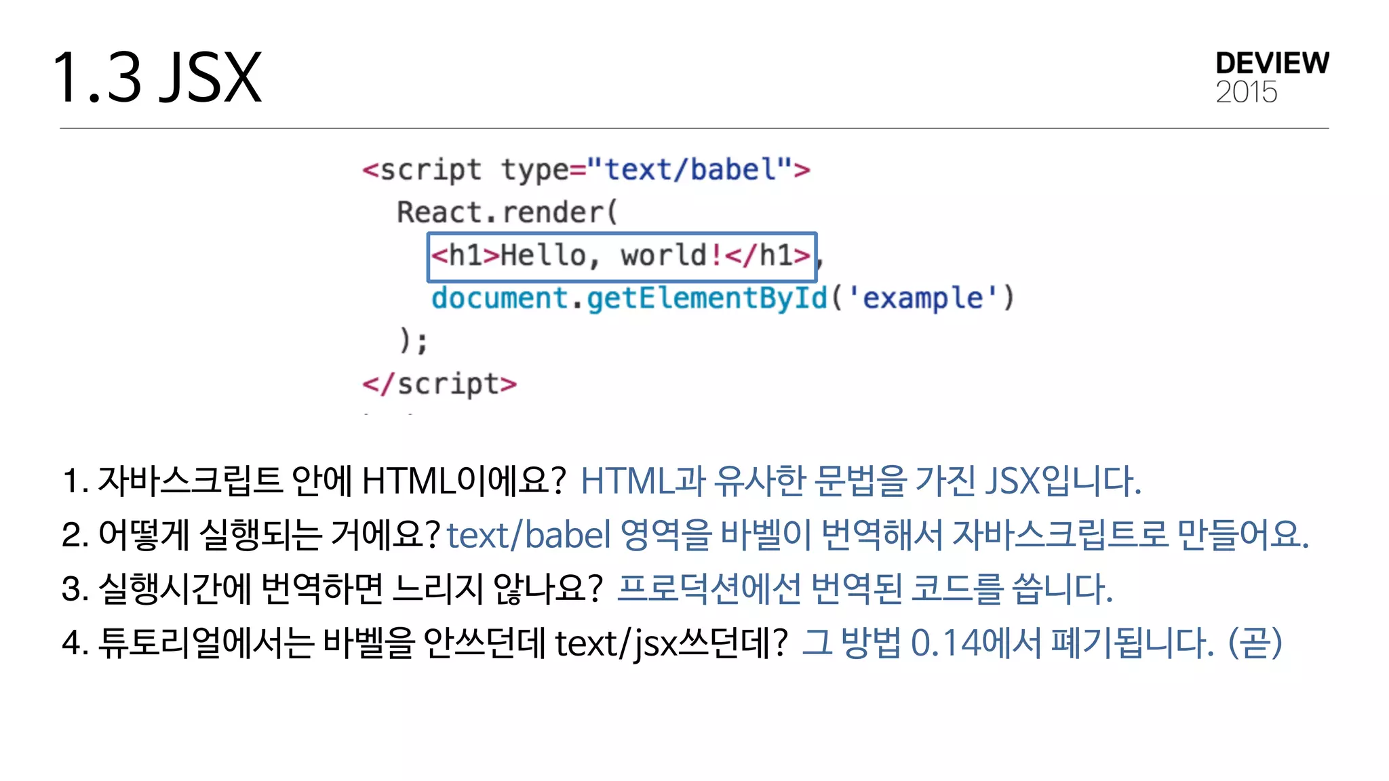The width and height of the screenshot is (1389, 781).
Task: Click answer '그 방법 0.14에서 폐기됩니다. (곧)'
Action: (x=1042, y=643)
